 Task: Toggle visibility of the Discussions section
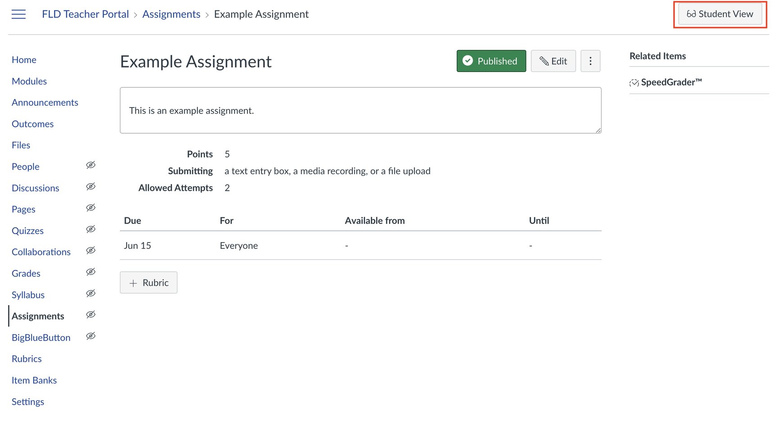click(91, 186)
